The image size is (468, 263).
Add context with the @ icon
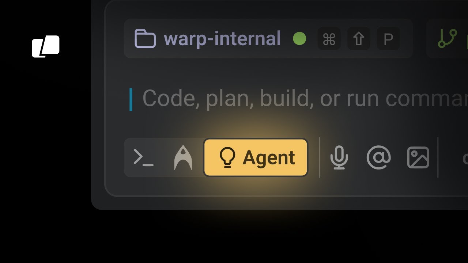[x=379, y=157]
